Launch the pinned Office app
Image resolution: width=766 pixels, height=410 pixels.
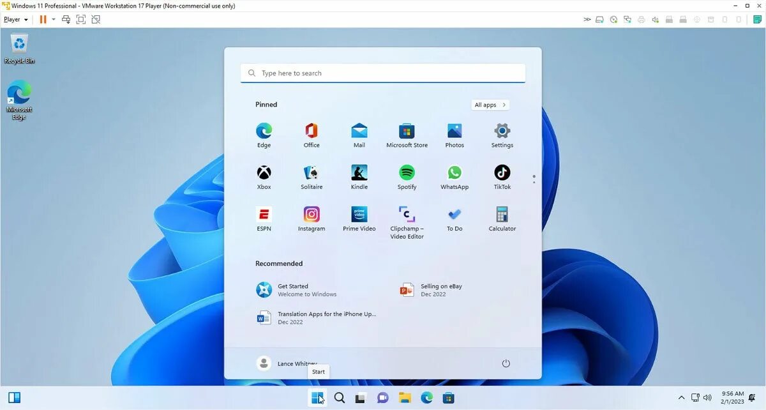(312, 135)
